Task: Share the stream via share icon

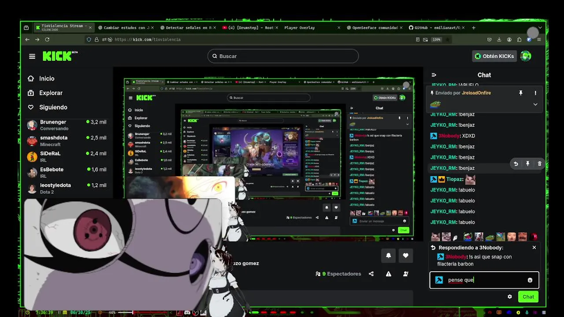Action: pos(371,274)
